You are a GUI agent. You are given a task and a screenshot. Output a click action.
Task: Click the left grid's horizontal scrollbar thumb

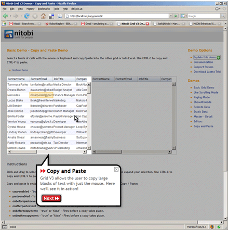(x=24, y=152)
